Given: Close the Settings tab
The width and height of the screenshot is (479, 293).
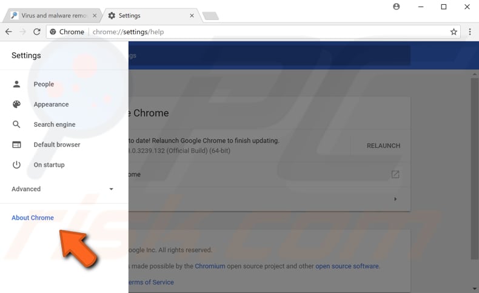Looking at the screenshot, I should pos(192,16).
